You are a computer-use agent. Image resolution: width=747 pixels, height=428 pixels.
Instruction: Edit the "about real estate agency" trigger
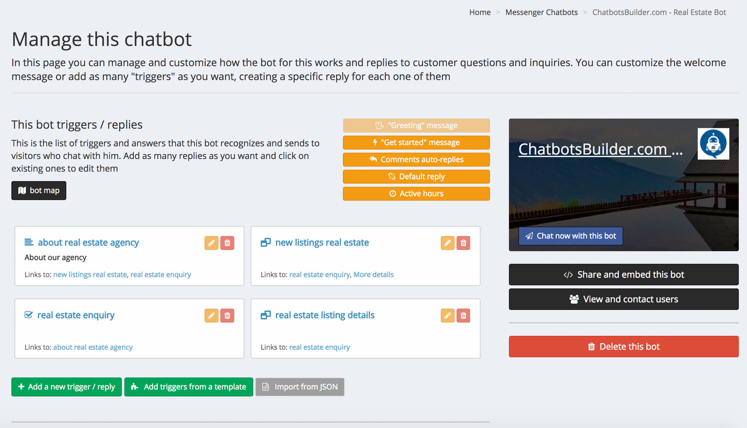point(211,243)
